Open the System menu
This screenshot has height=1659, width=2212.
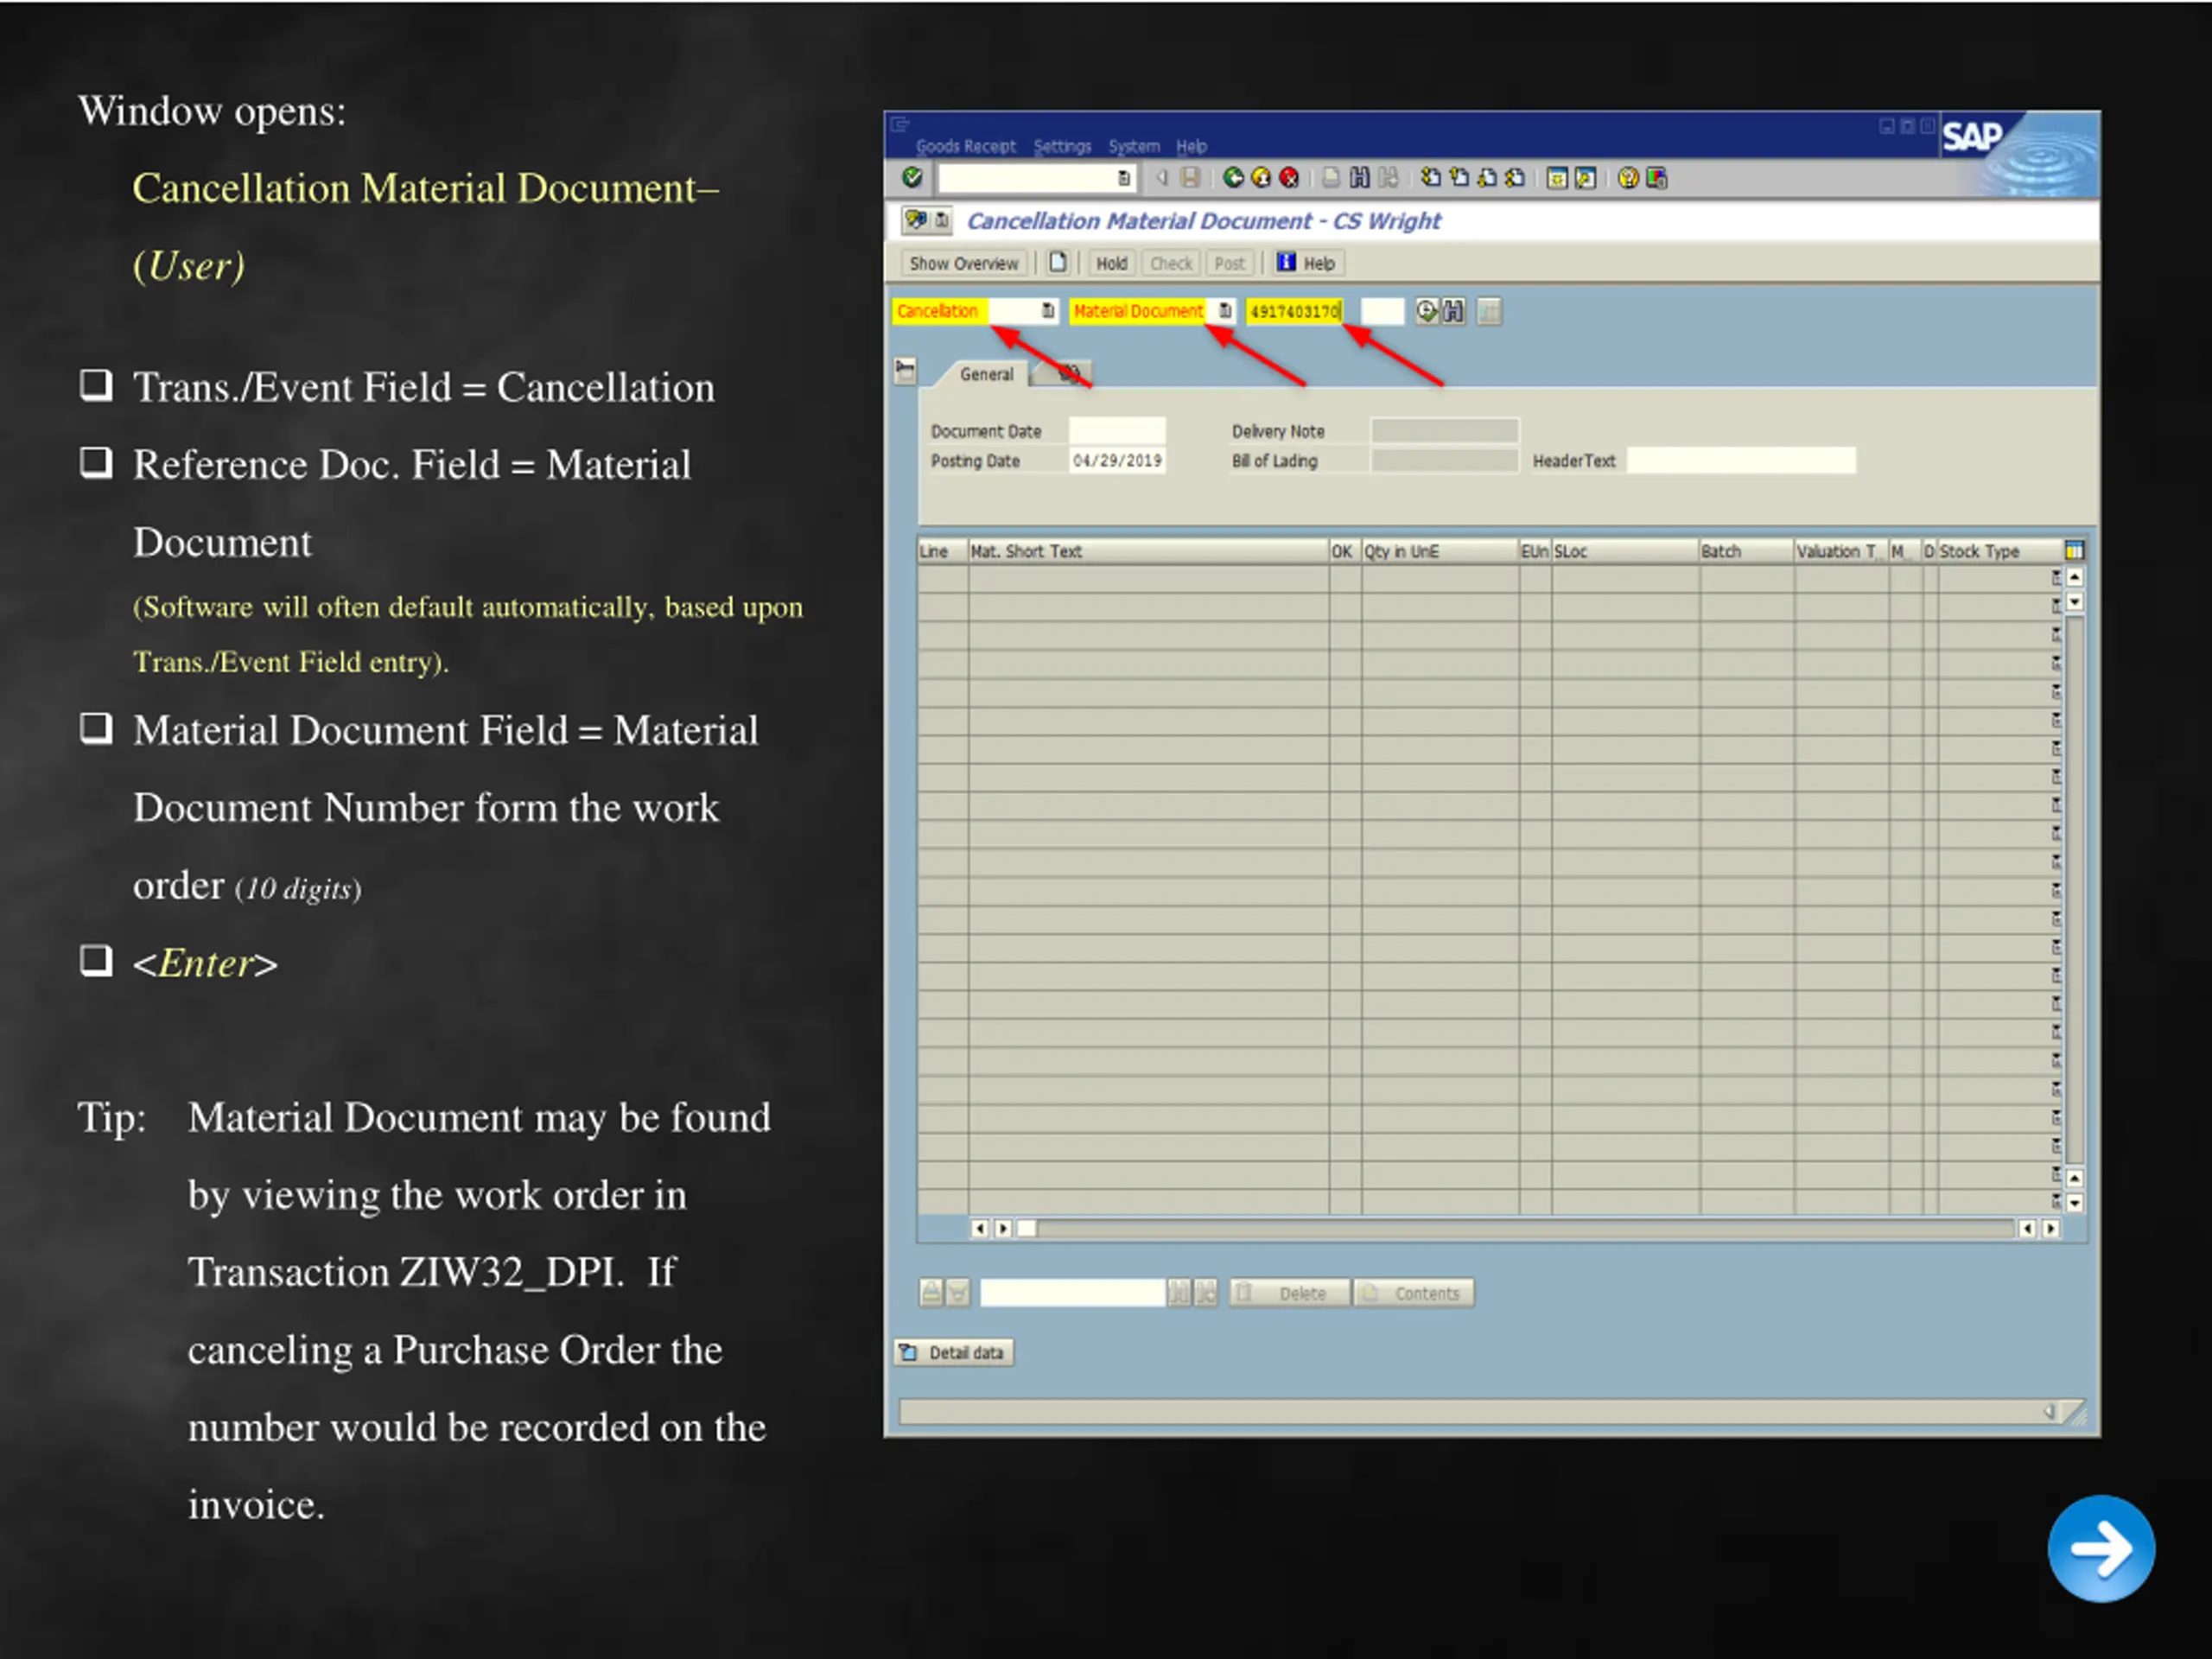1134,146
